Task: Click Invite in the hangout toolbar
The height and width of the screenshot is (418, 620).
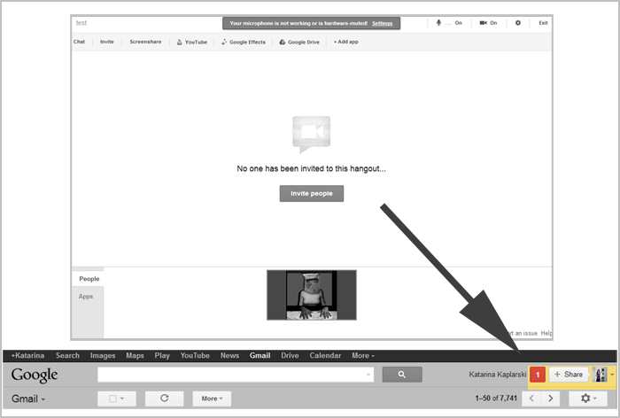Action: pyautogui.click(x=107, y=42)
